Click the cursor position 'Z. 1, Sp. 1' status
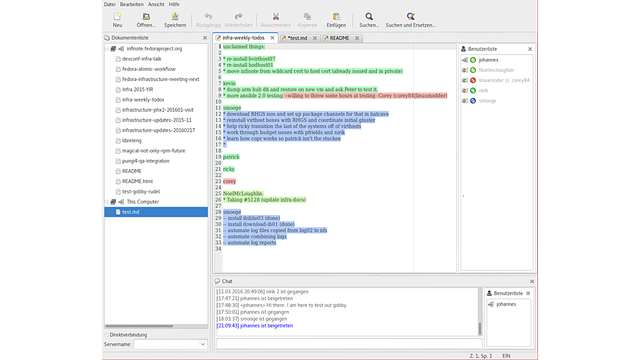This screenshot has width=640, height=360. tap(481, 356)
